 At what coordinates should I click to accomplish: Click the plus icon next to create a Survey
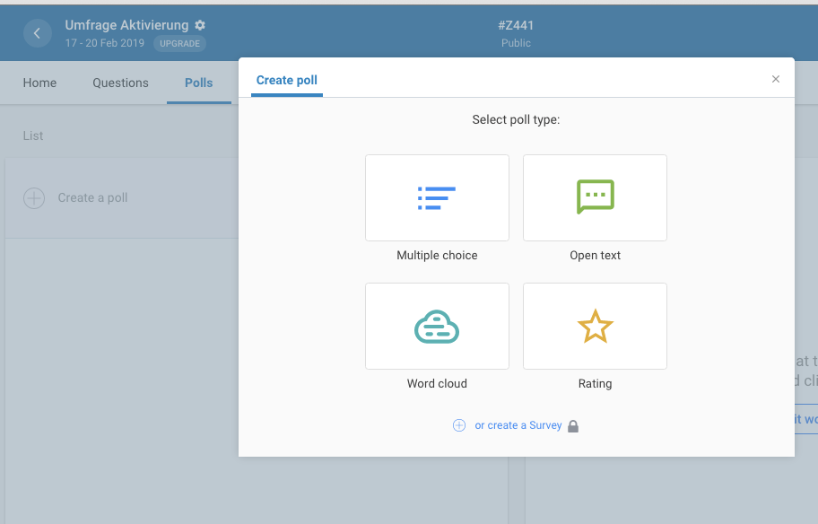coord(459,425)
